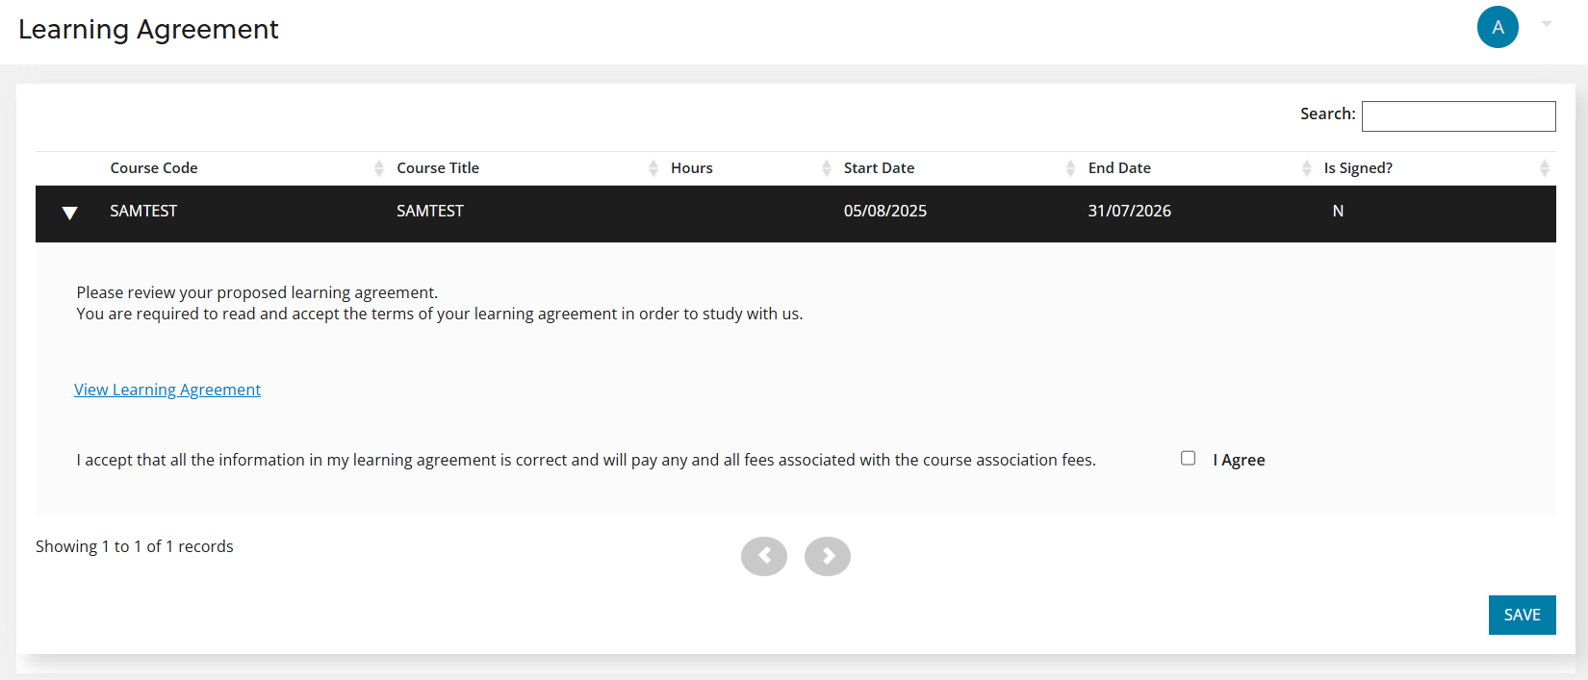Go to previous page with left arrow
1588x680 pixels.
tap(764, 556)
